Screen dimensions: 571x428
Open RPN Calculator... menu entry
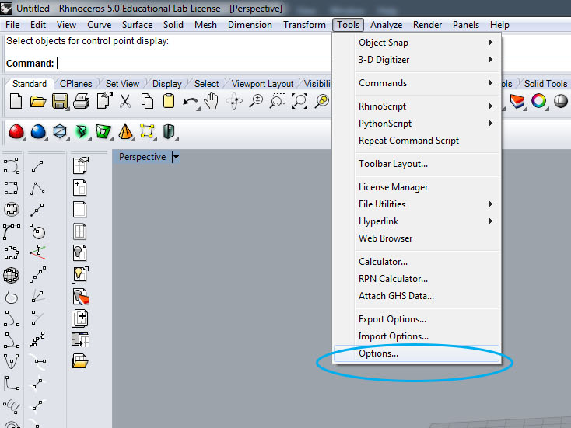click(x=417, y=279)
